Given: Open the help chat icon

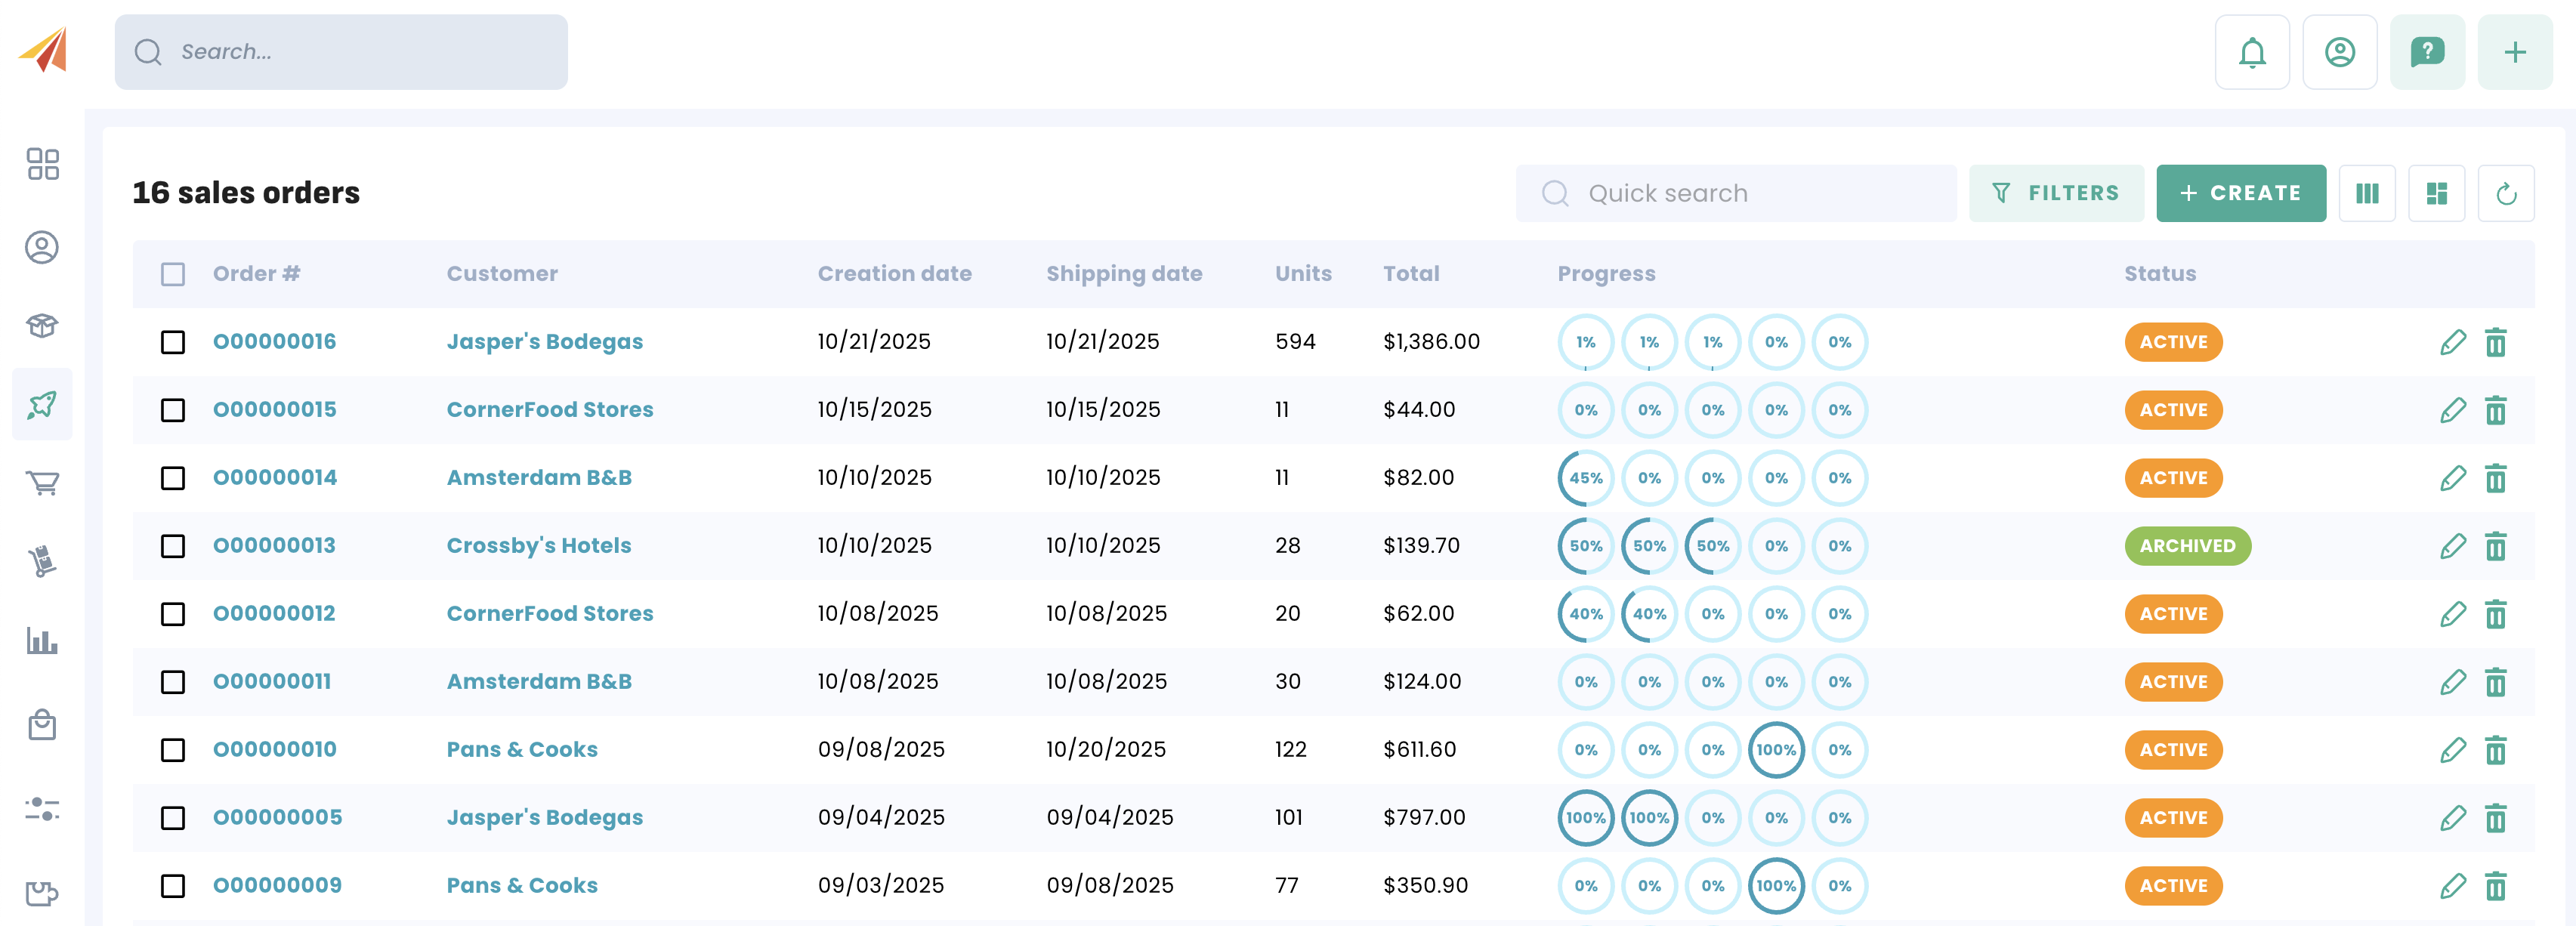Looking at the screenshot, I should tap(2427, 52).
